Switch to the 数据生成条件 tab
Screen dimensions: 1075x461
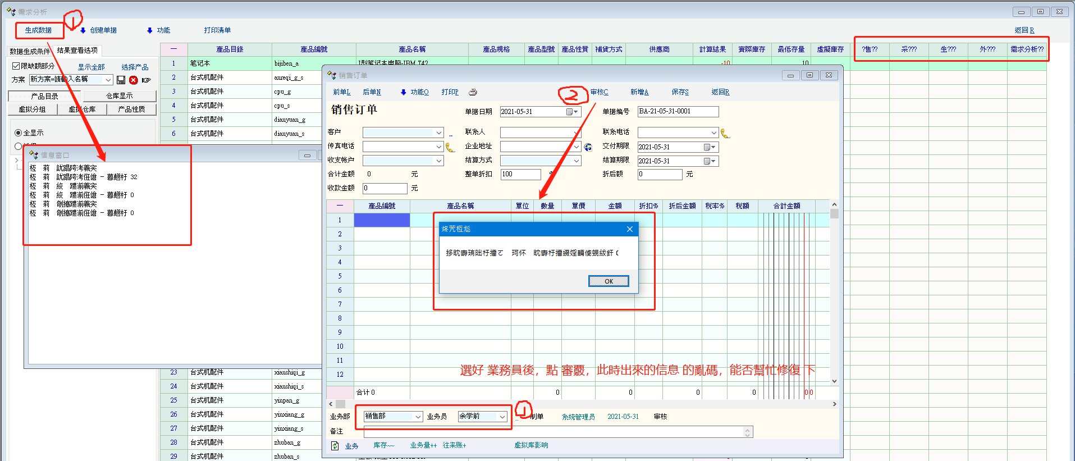[x=30, y=51]
